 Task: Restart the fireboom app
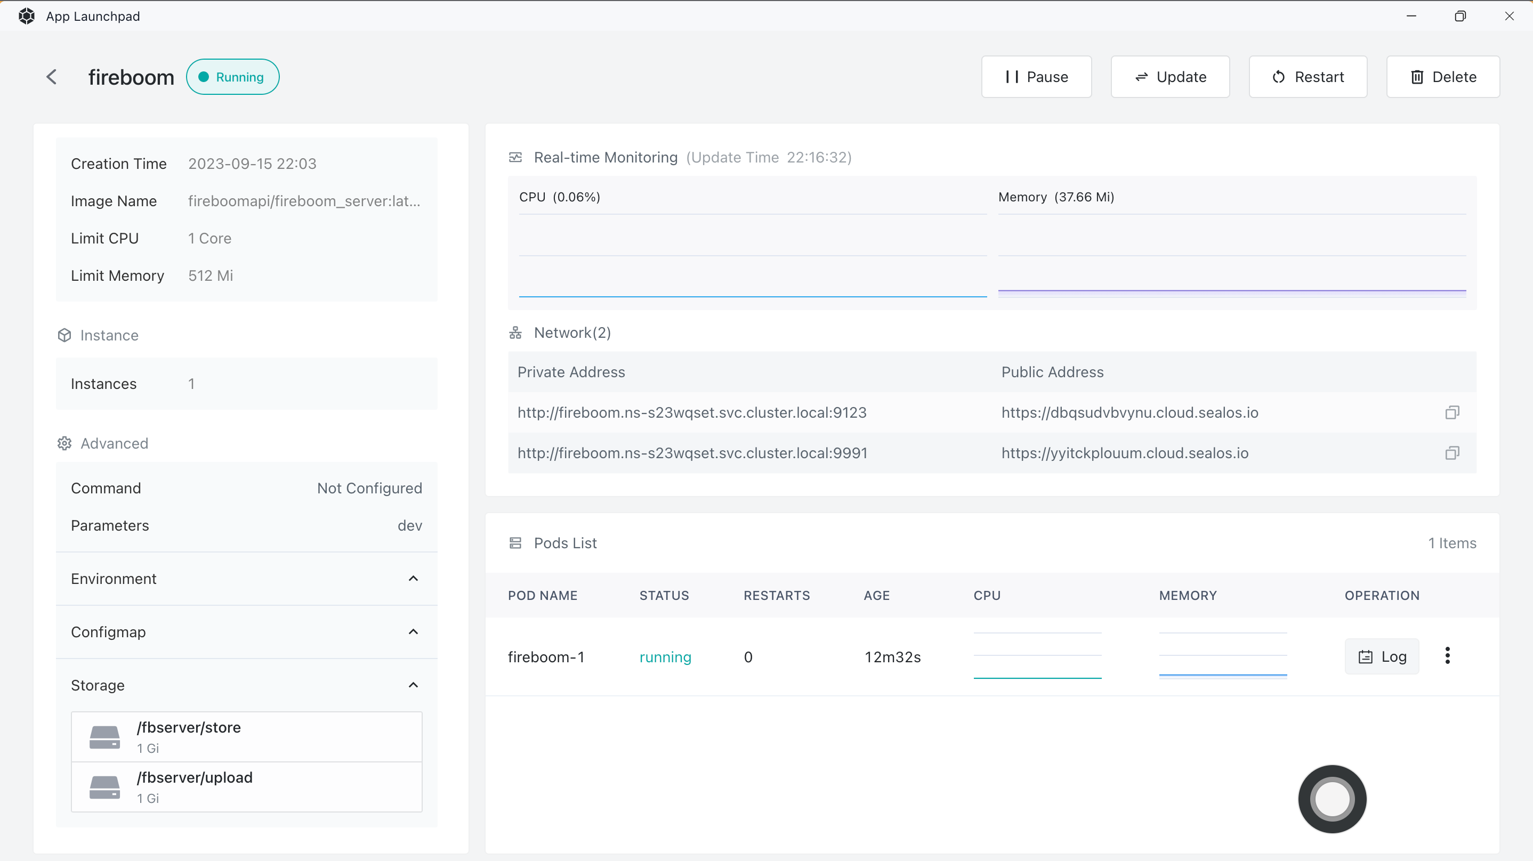point(1308,77)
